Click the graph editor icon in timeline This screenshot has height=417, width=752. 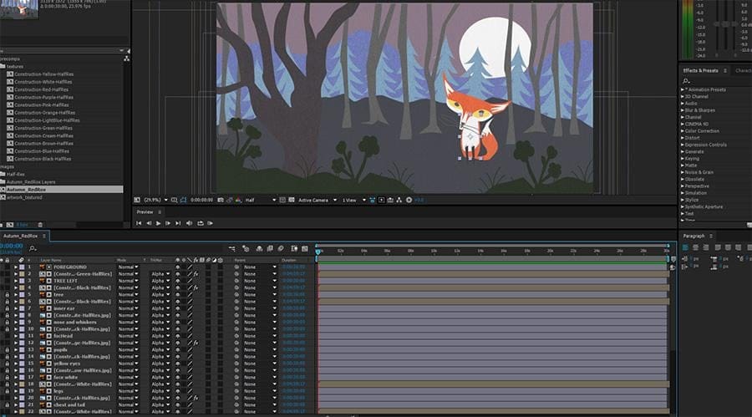[304, 248]
